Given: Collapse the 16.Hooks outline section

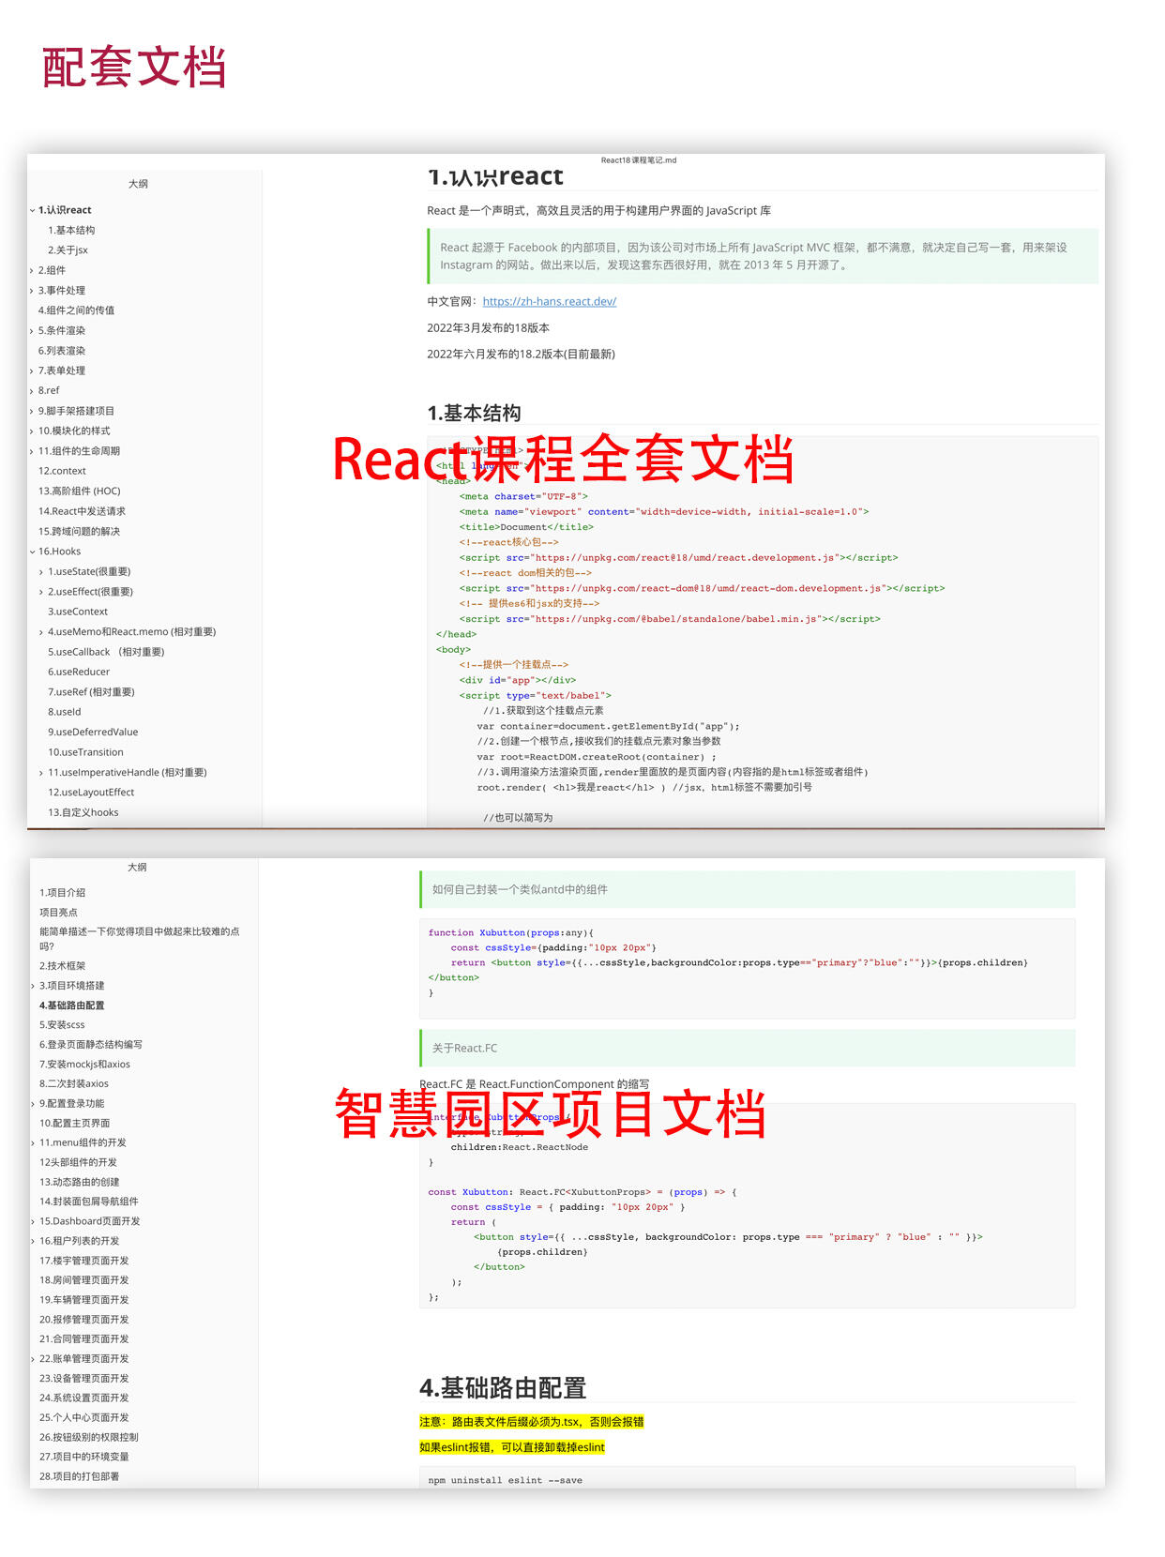Looking at the screenshot, I should [32, 552].
